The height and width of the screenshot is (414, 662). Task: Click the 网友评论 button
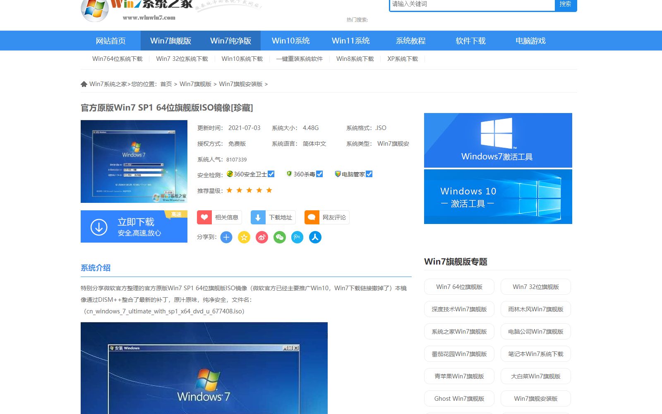click(x=327, y=217)
